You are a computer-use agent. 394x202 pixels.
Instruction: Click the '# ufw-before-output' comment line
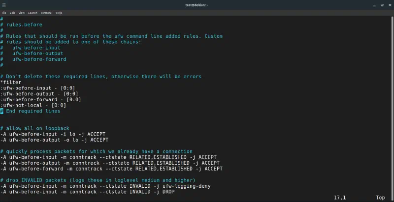point(32,54)
